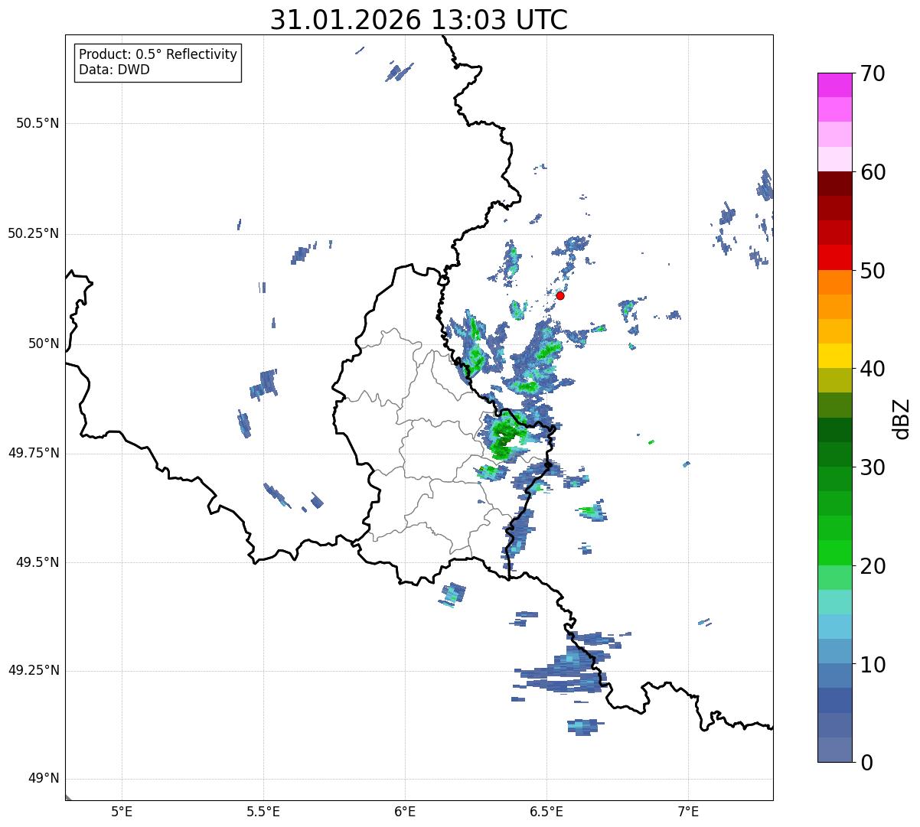The width and height of the screenshot is (920, 827).
Task: Click the '70' colorbar tick label
Action: [x=873, y=74]
